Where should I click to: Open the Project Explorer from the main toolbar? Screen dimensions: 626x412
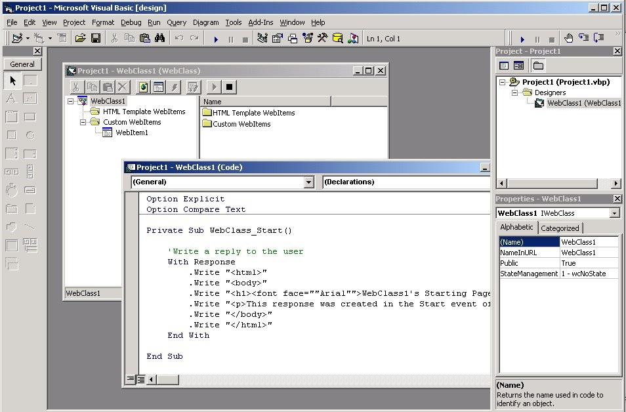(x=262, y=39)
